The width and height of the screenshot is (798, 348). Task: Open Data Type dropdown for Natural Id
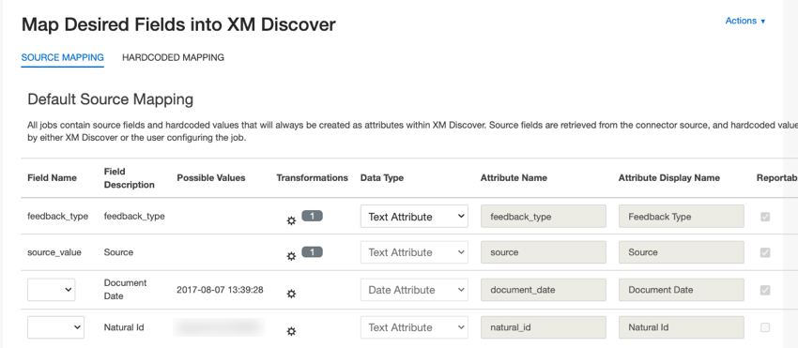414,327
